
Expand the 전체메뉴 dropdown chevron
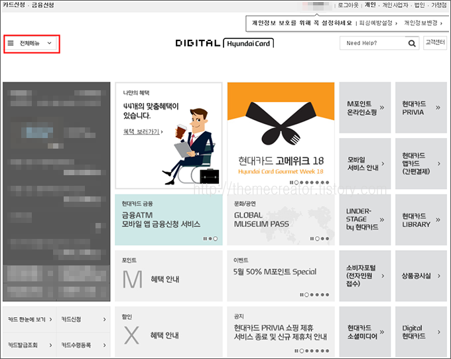[50, 43]
